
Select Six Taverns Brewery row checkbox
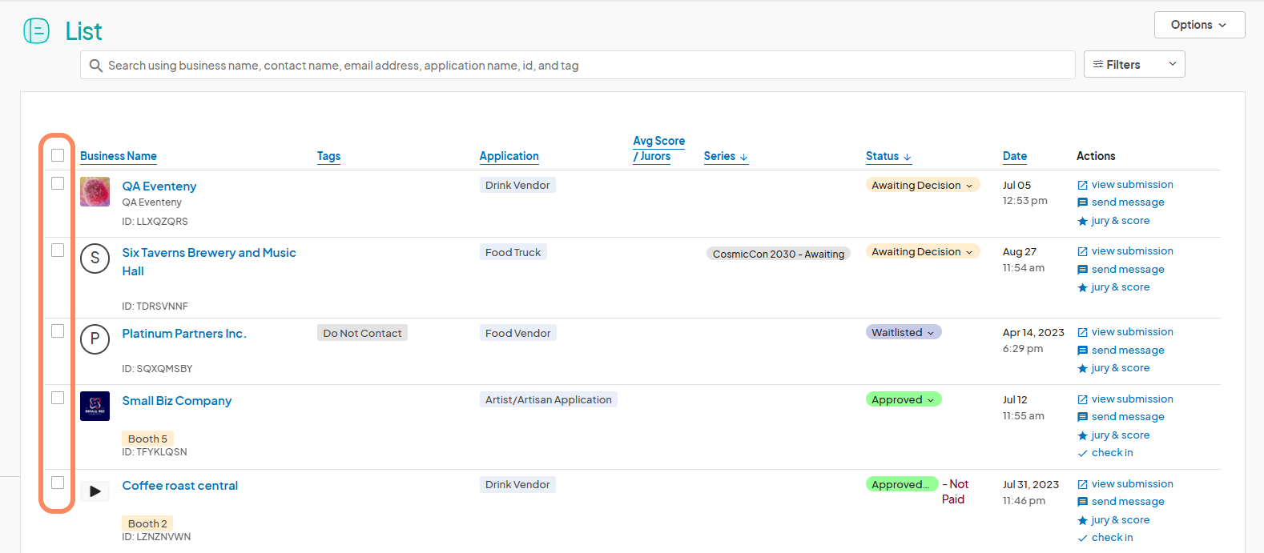58,250
